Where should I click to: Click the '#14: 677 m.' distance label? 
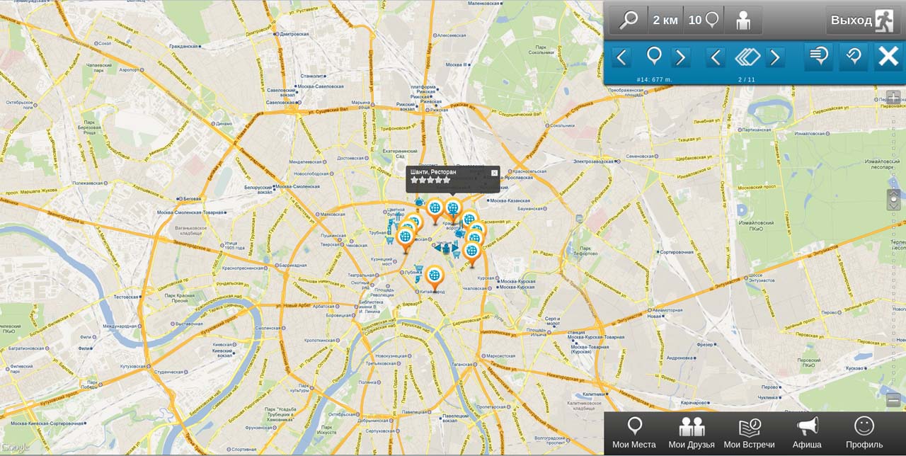click(x=654, y=79)
